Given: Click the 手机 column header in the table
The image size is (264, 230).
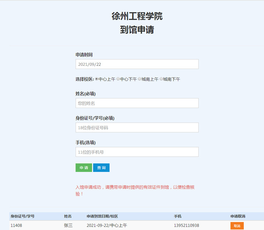Looking at the screenshot, I should (178, 216).
